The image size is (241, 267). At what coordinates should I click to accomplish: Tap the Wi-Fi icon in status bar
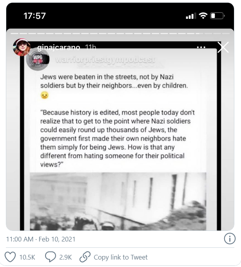203,16
